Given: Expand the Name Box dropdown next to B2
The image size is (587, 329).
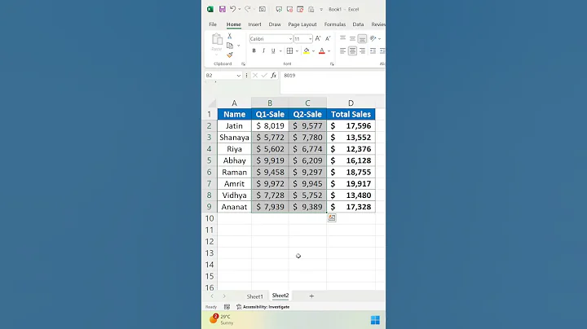Looking at the screenshot, I should pos(238,76).
